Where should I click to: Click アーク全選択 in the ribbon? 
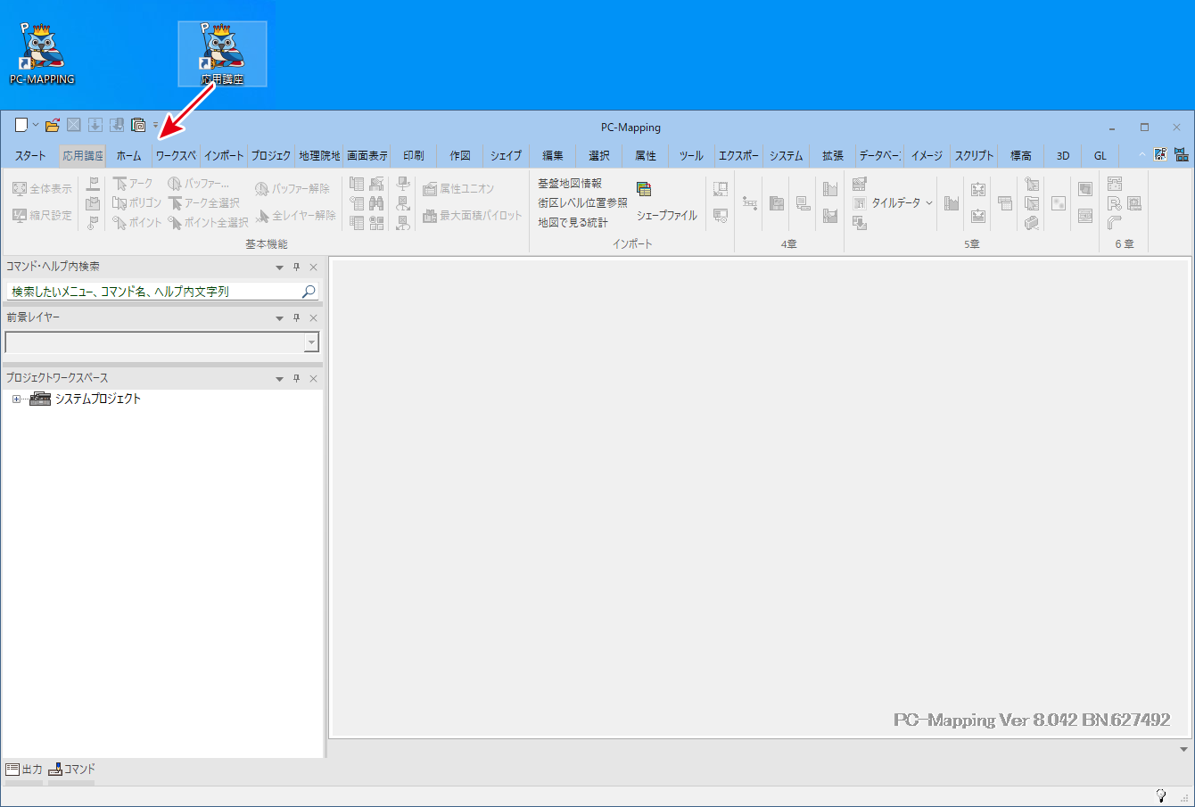click(x=204, y=202)
